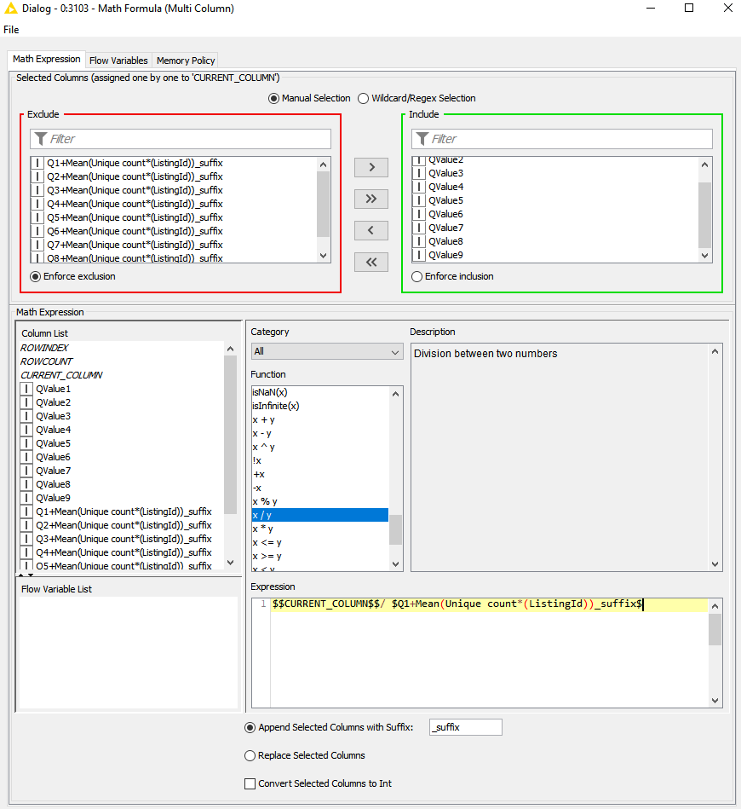Click the KNIME warning icon in title bar

[10, 9]
